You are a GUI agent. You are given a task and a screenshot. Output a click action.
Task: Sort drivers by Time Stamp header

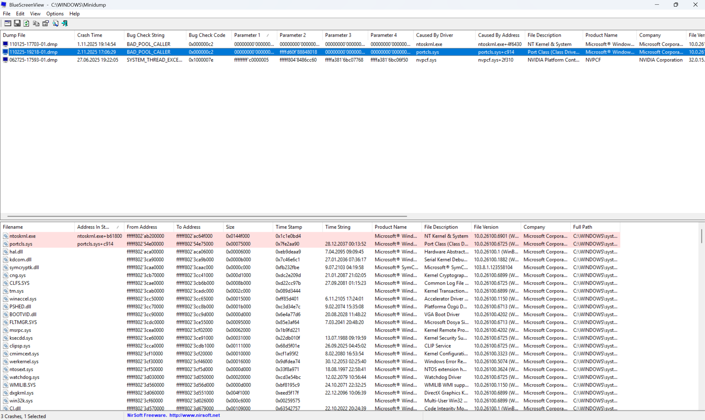298,227
